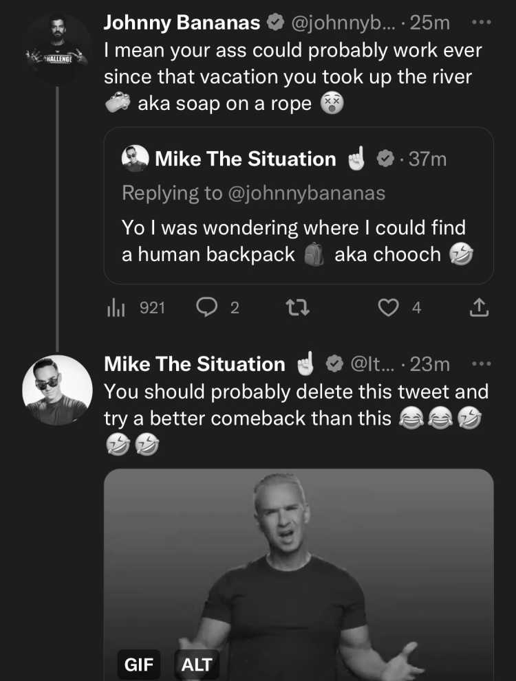Click the verified badge in the quoted tweet
Screen dimensions: 516x681
click(385, 159)
